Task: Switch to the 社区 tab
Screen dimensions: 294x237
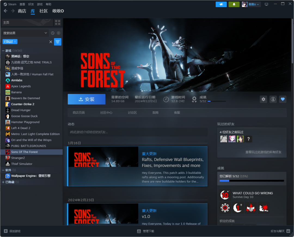Action: click(44, 11)
